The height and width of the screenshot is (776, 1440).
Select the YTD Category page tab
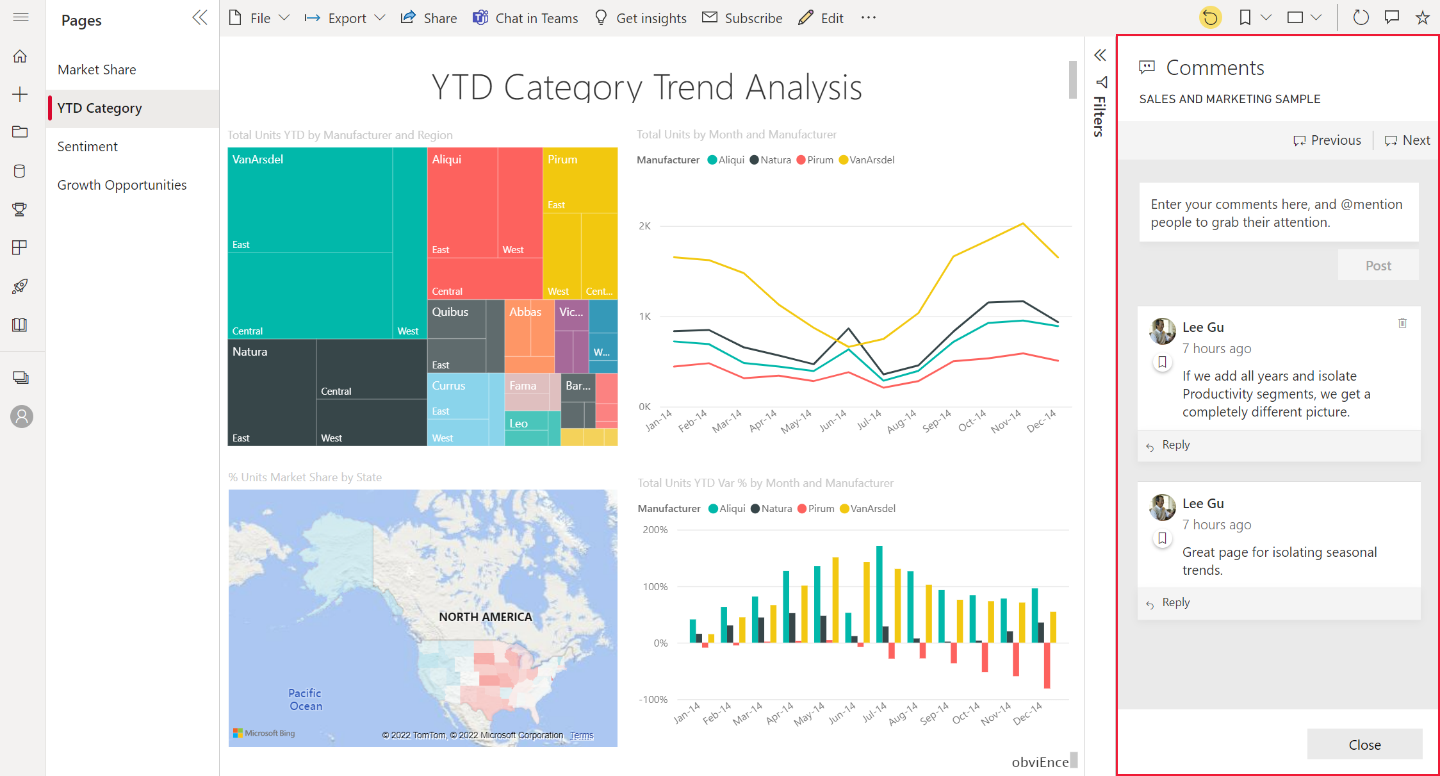(x=99, y=108)
